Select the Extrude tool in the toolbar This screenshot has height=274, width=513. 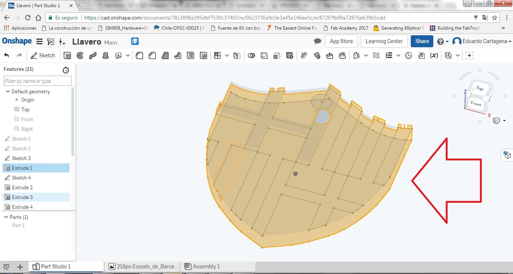coord(67,55)
